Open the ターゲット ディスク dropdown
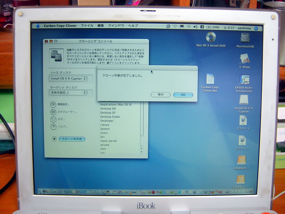285x214 pixels. coord(68,93)
